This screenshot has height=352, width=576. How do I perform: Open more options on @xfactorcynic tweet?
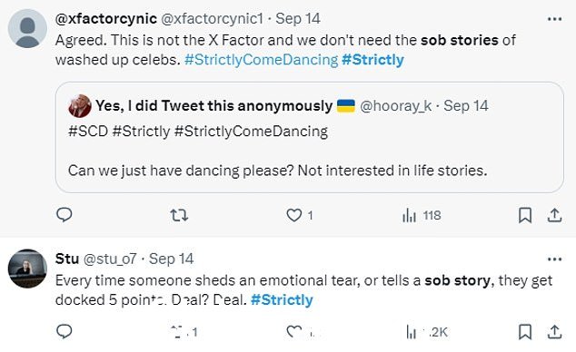[x=555, y=19]
